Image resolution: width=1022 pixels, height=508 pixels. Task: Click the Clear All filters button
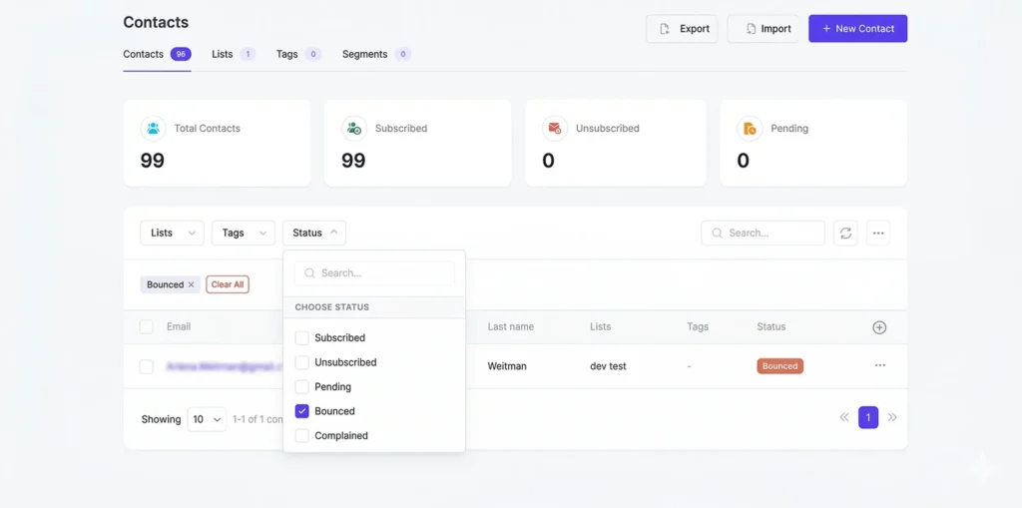point(228,284)
